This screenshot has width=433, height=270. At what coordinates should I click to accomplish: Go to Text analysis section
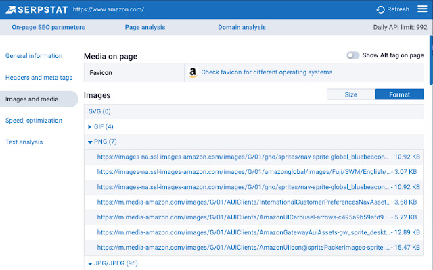pos(24,142)
